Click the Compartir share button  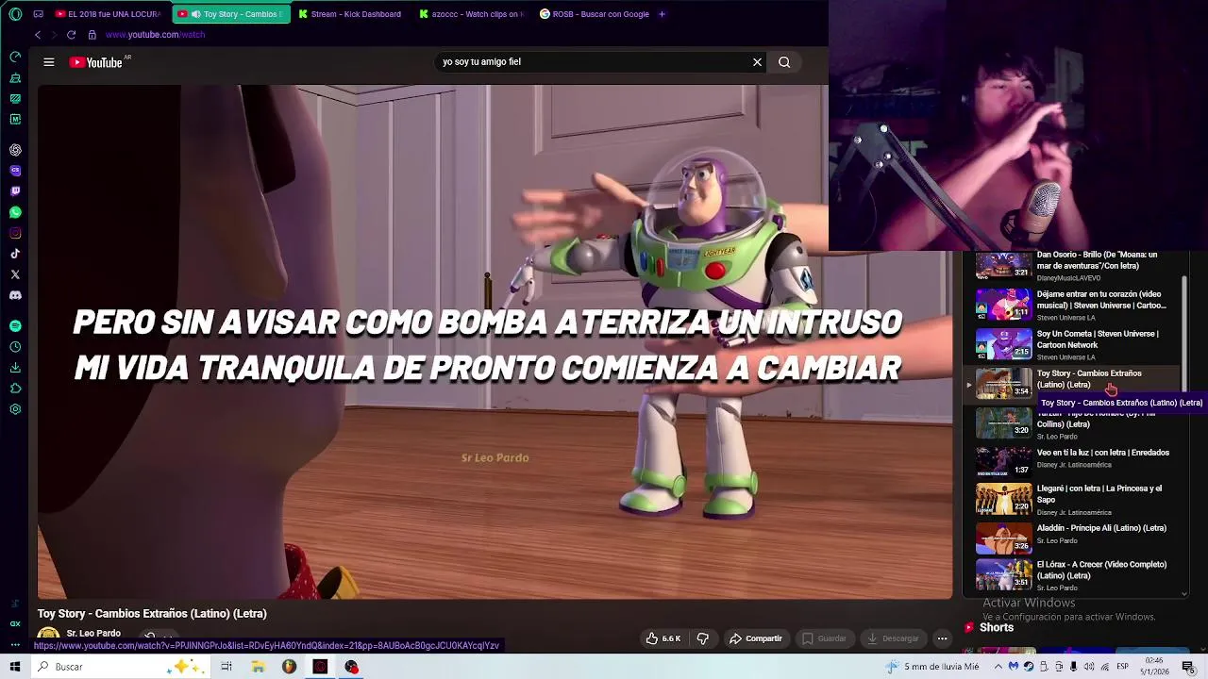(x=756, y=638)
